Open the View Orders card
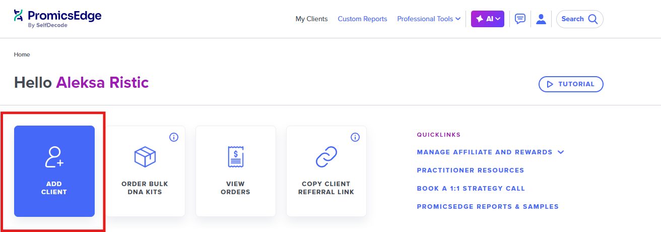The height and width of the screenshot is (232, 661). tap(236, 171)
